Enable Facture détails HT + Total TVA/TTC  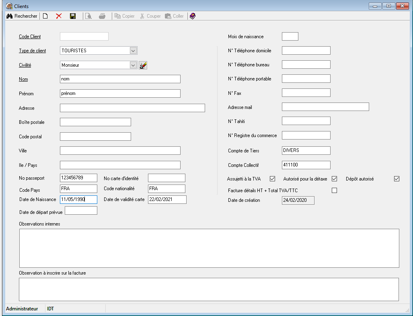pos(334,190)
